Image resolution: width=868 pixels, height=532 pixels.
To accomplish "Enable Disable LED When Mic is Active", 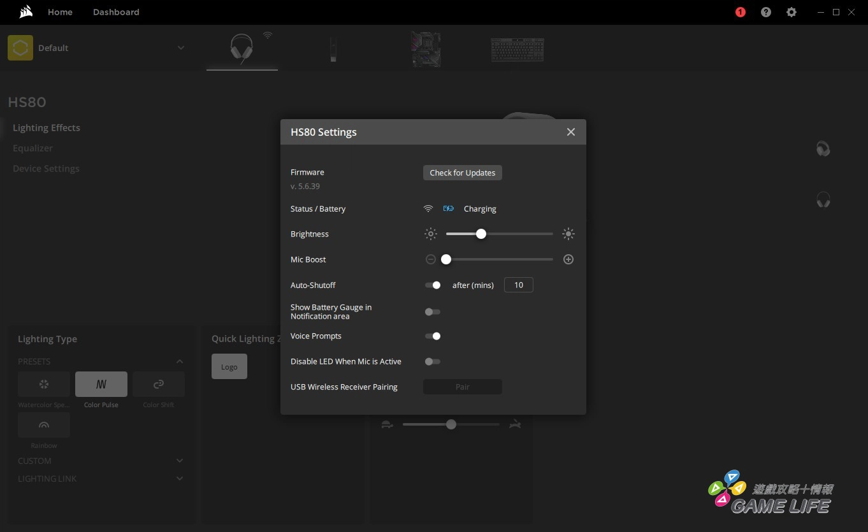I will point(433,361).
